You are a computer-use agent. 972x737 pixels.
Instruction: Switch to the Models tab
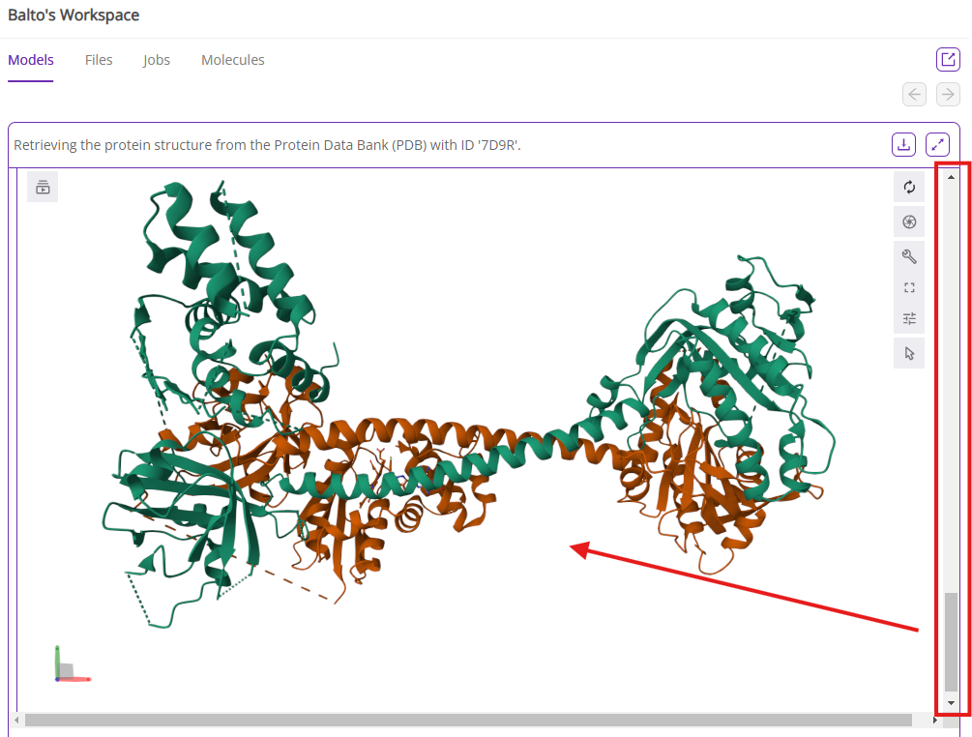point(31,60)
